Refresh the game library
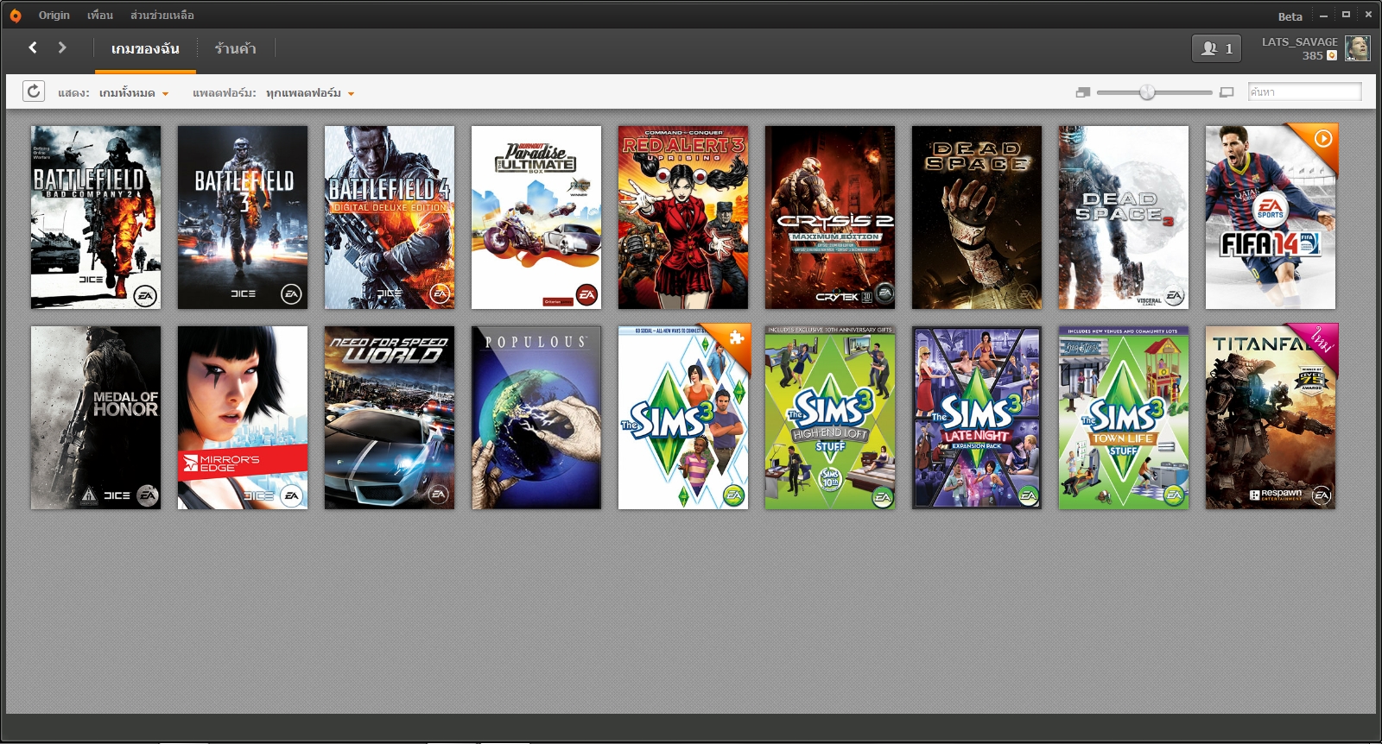This screenshot has width=1382, height=744. point(34,91)
